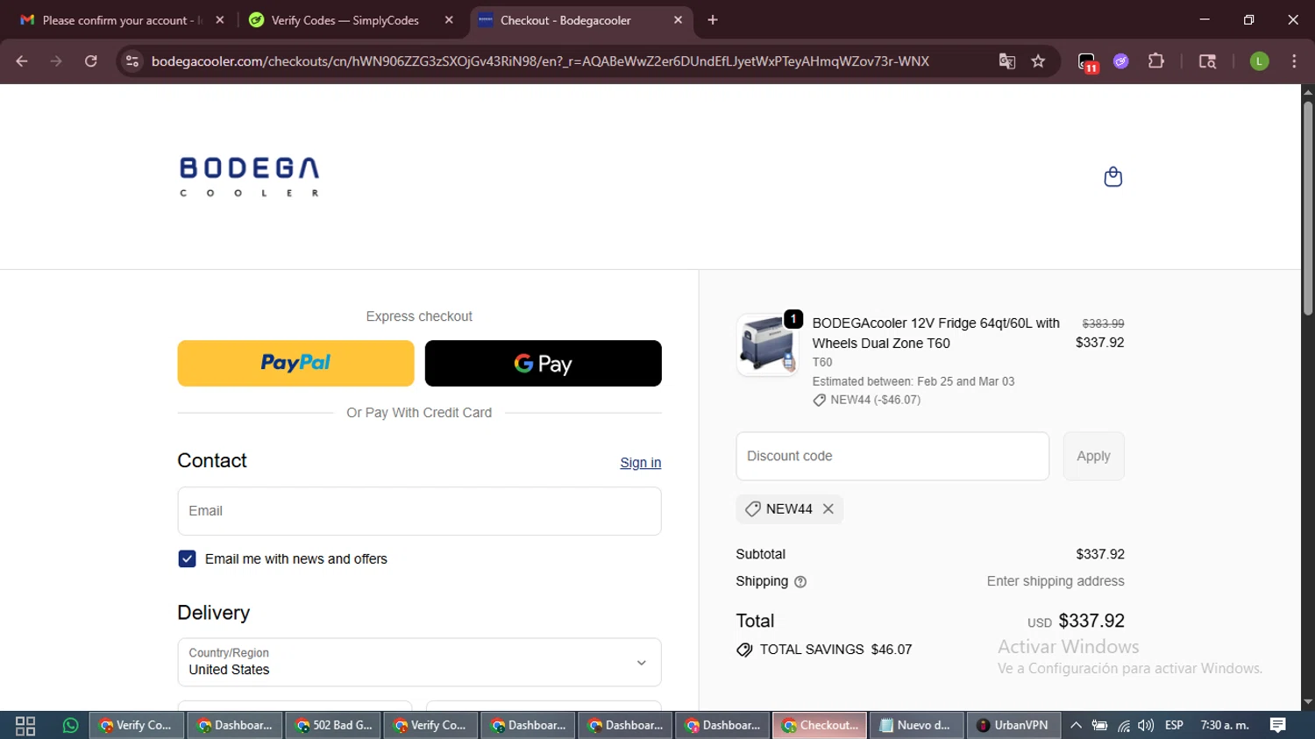
Task: Click the shipping info question mark icon
Action: click(x=800, y=582)
